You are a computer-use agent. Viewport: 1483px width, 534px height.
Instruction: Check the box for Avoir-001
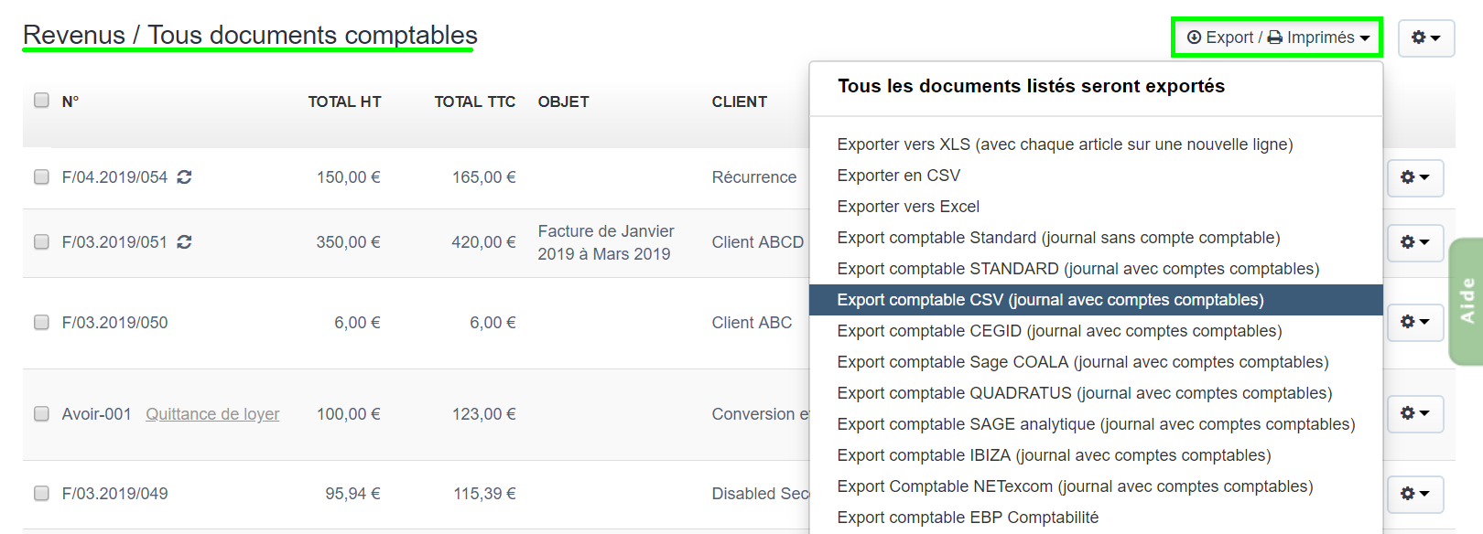click(x=41, y=413)
